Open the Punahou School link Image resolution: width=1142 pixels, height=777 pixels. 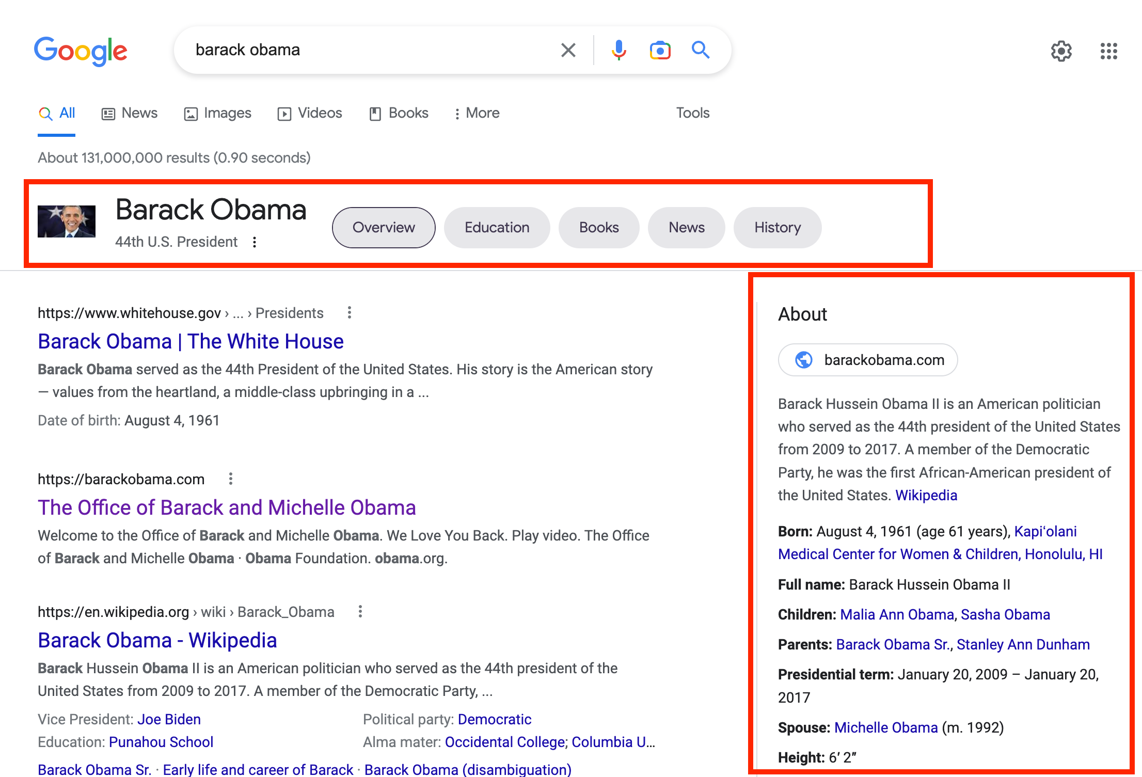pyautogui.click(x=161, y=742)
